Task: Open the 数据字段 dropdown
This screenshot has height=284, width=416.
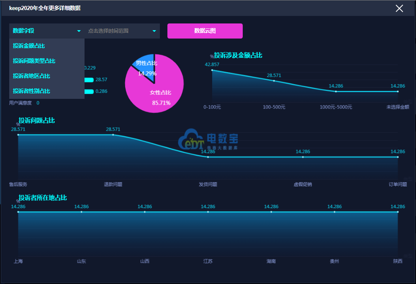Action: pos(47,31)
